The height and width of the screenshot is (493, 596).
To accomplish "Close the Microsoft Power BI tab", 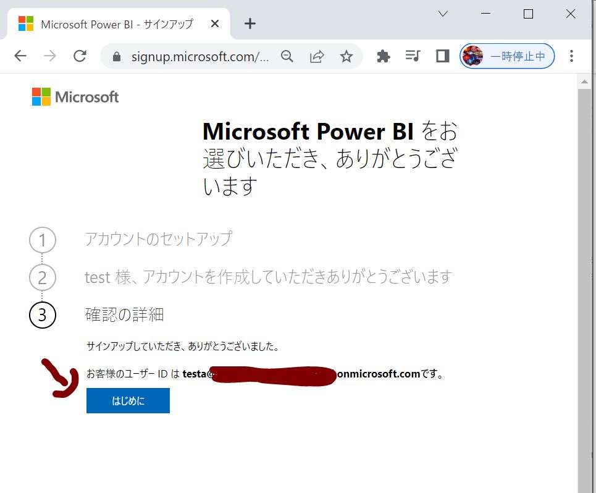I will [215, 24].
